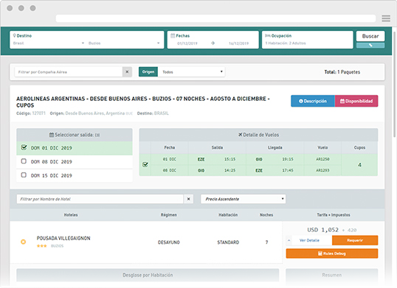
Task: Click the Seleccionar salida calendar icon
Action: click(52, 135)
